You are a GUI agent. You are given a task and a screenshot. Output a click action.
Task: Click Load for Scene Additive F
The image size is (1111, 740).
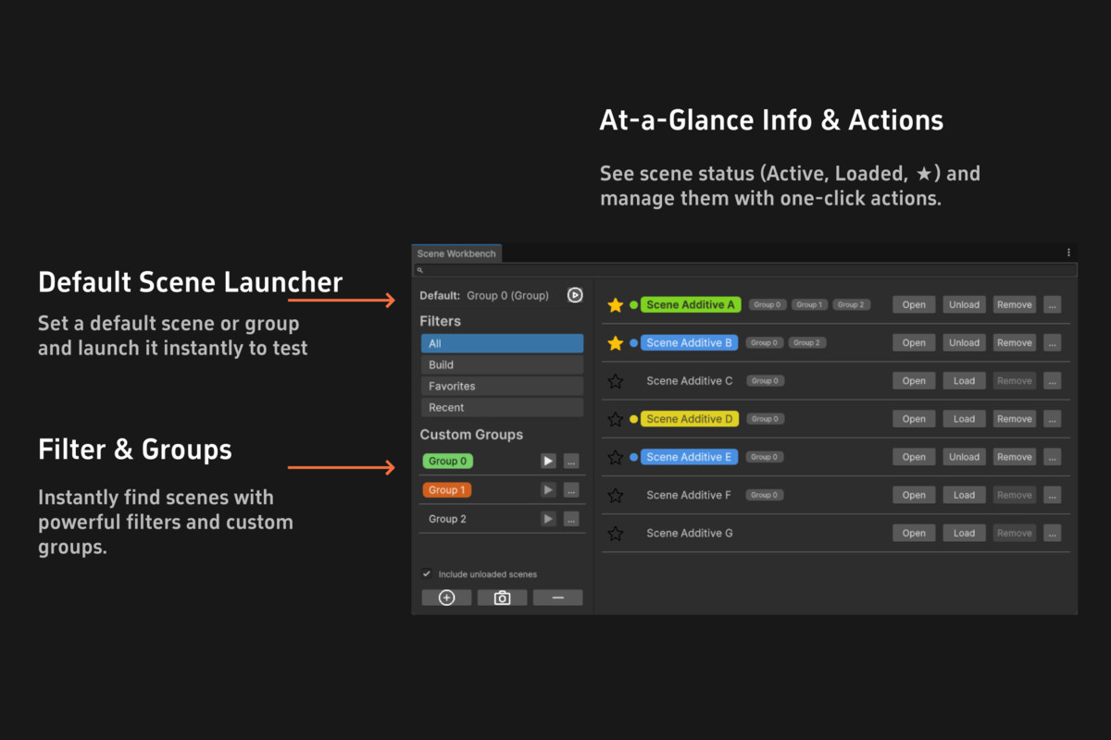click(x=964, y=494)
